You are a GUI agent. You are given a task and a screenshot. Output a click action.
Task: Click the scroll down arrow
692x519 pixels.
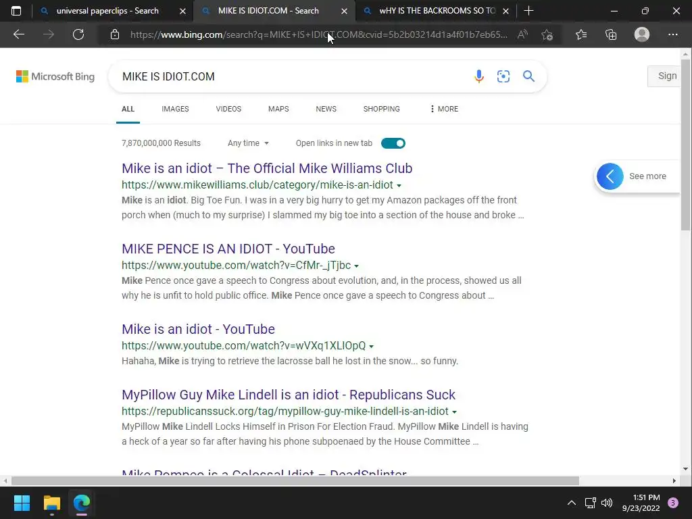tap(685, 469)
